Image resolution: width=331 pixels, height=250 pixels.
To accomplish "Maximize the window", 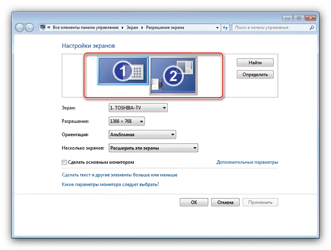I will click(299, 18).
